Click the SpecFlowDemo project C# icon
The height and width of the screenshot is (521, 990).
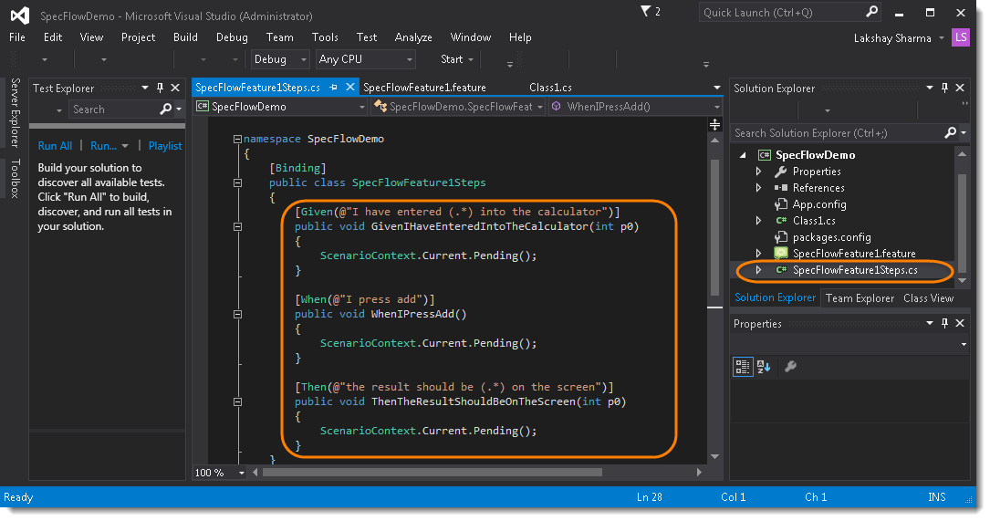(764, 155)
